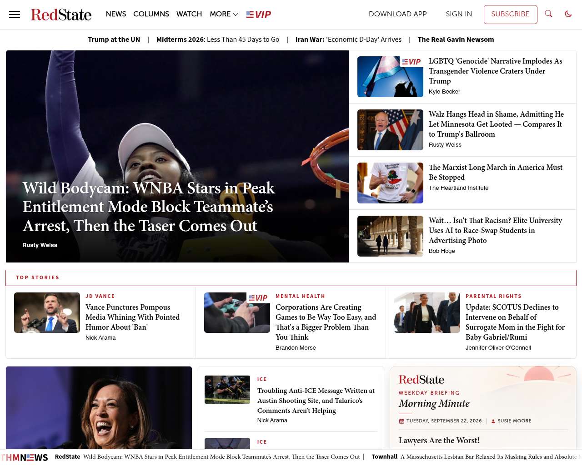This screenshot has width=582, height=465.
Task: Open the JD Vance article thumbnail
Action: pyautogui.click(x=47, y=312)
